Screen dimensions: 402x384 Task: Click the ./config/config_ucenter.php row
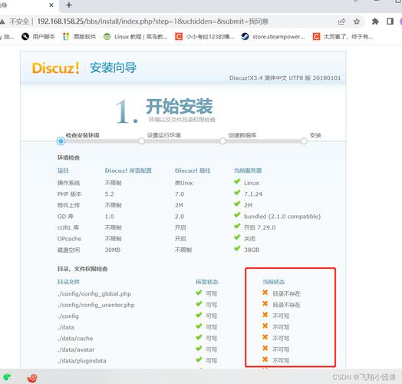point(96,305)
